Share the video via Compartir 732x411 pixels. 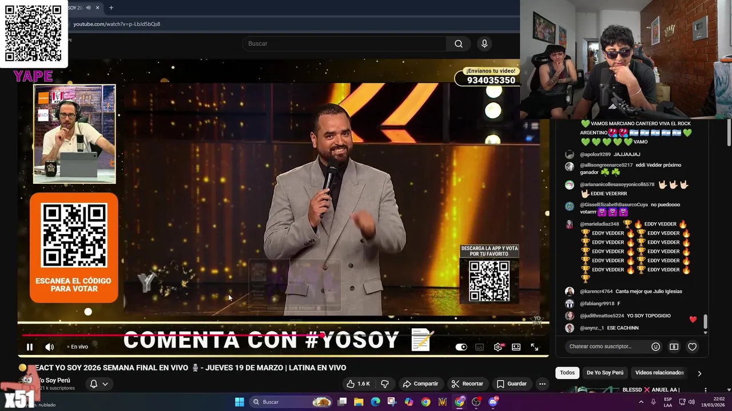click(420, 384)
